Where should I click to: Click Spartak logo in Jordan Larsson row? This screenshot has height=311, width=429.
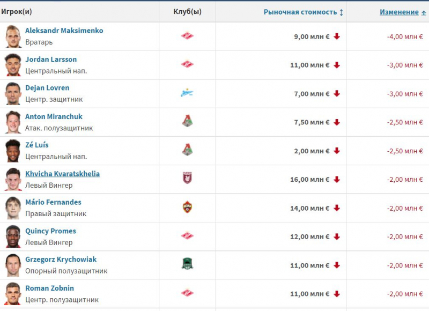pyautogui.click(x=187, y=64)
